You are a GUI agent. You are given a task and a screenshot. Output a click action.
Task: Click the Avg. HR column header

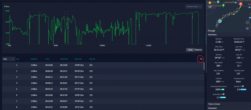92,59
